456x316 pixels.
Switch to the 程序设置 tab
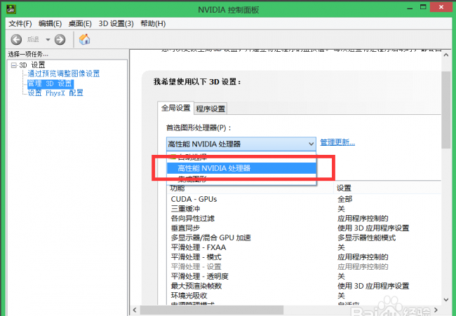(x=210, y=109)
